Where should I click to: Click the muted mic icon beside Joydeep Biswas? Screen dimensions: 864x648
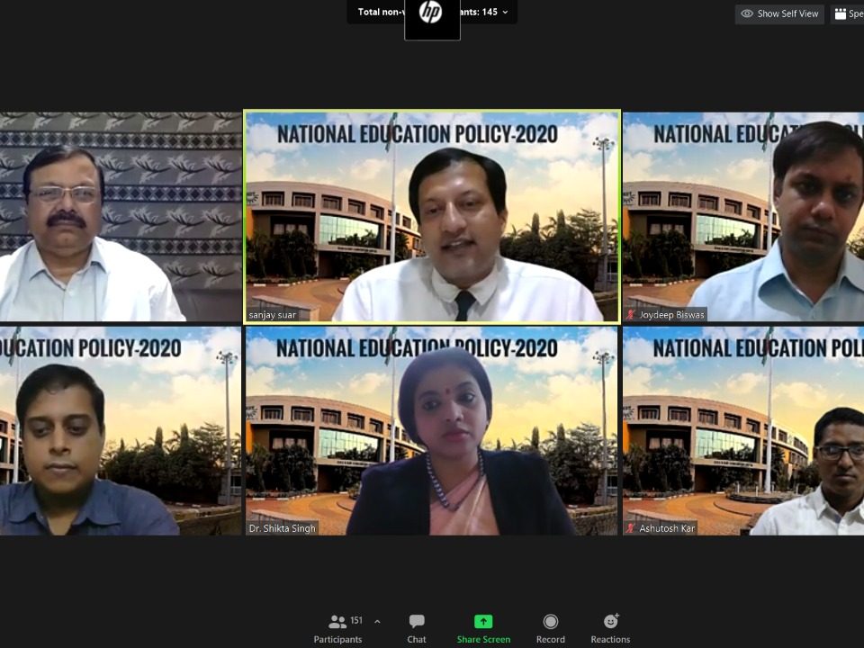(x=631, y=315)
